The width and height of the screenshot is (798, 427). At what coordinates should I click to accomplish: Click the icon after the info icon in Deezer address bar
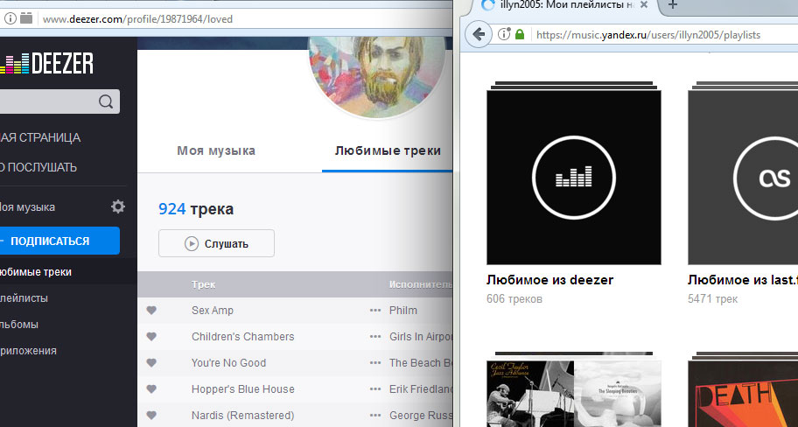click(x=26, y=18)
